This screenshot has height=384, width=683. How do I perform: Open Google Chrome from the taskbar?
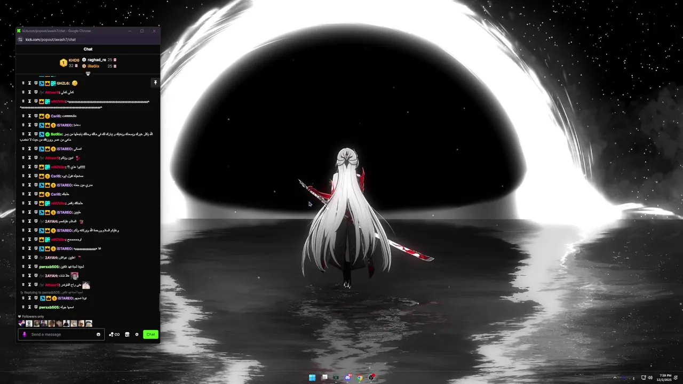click(x=360, y=378)
